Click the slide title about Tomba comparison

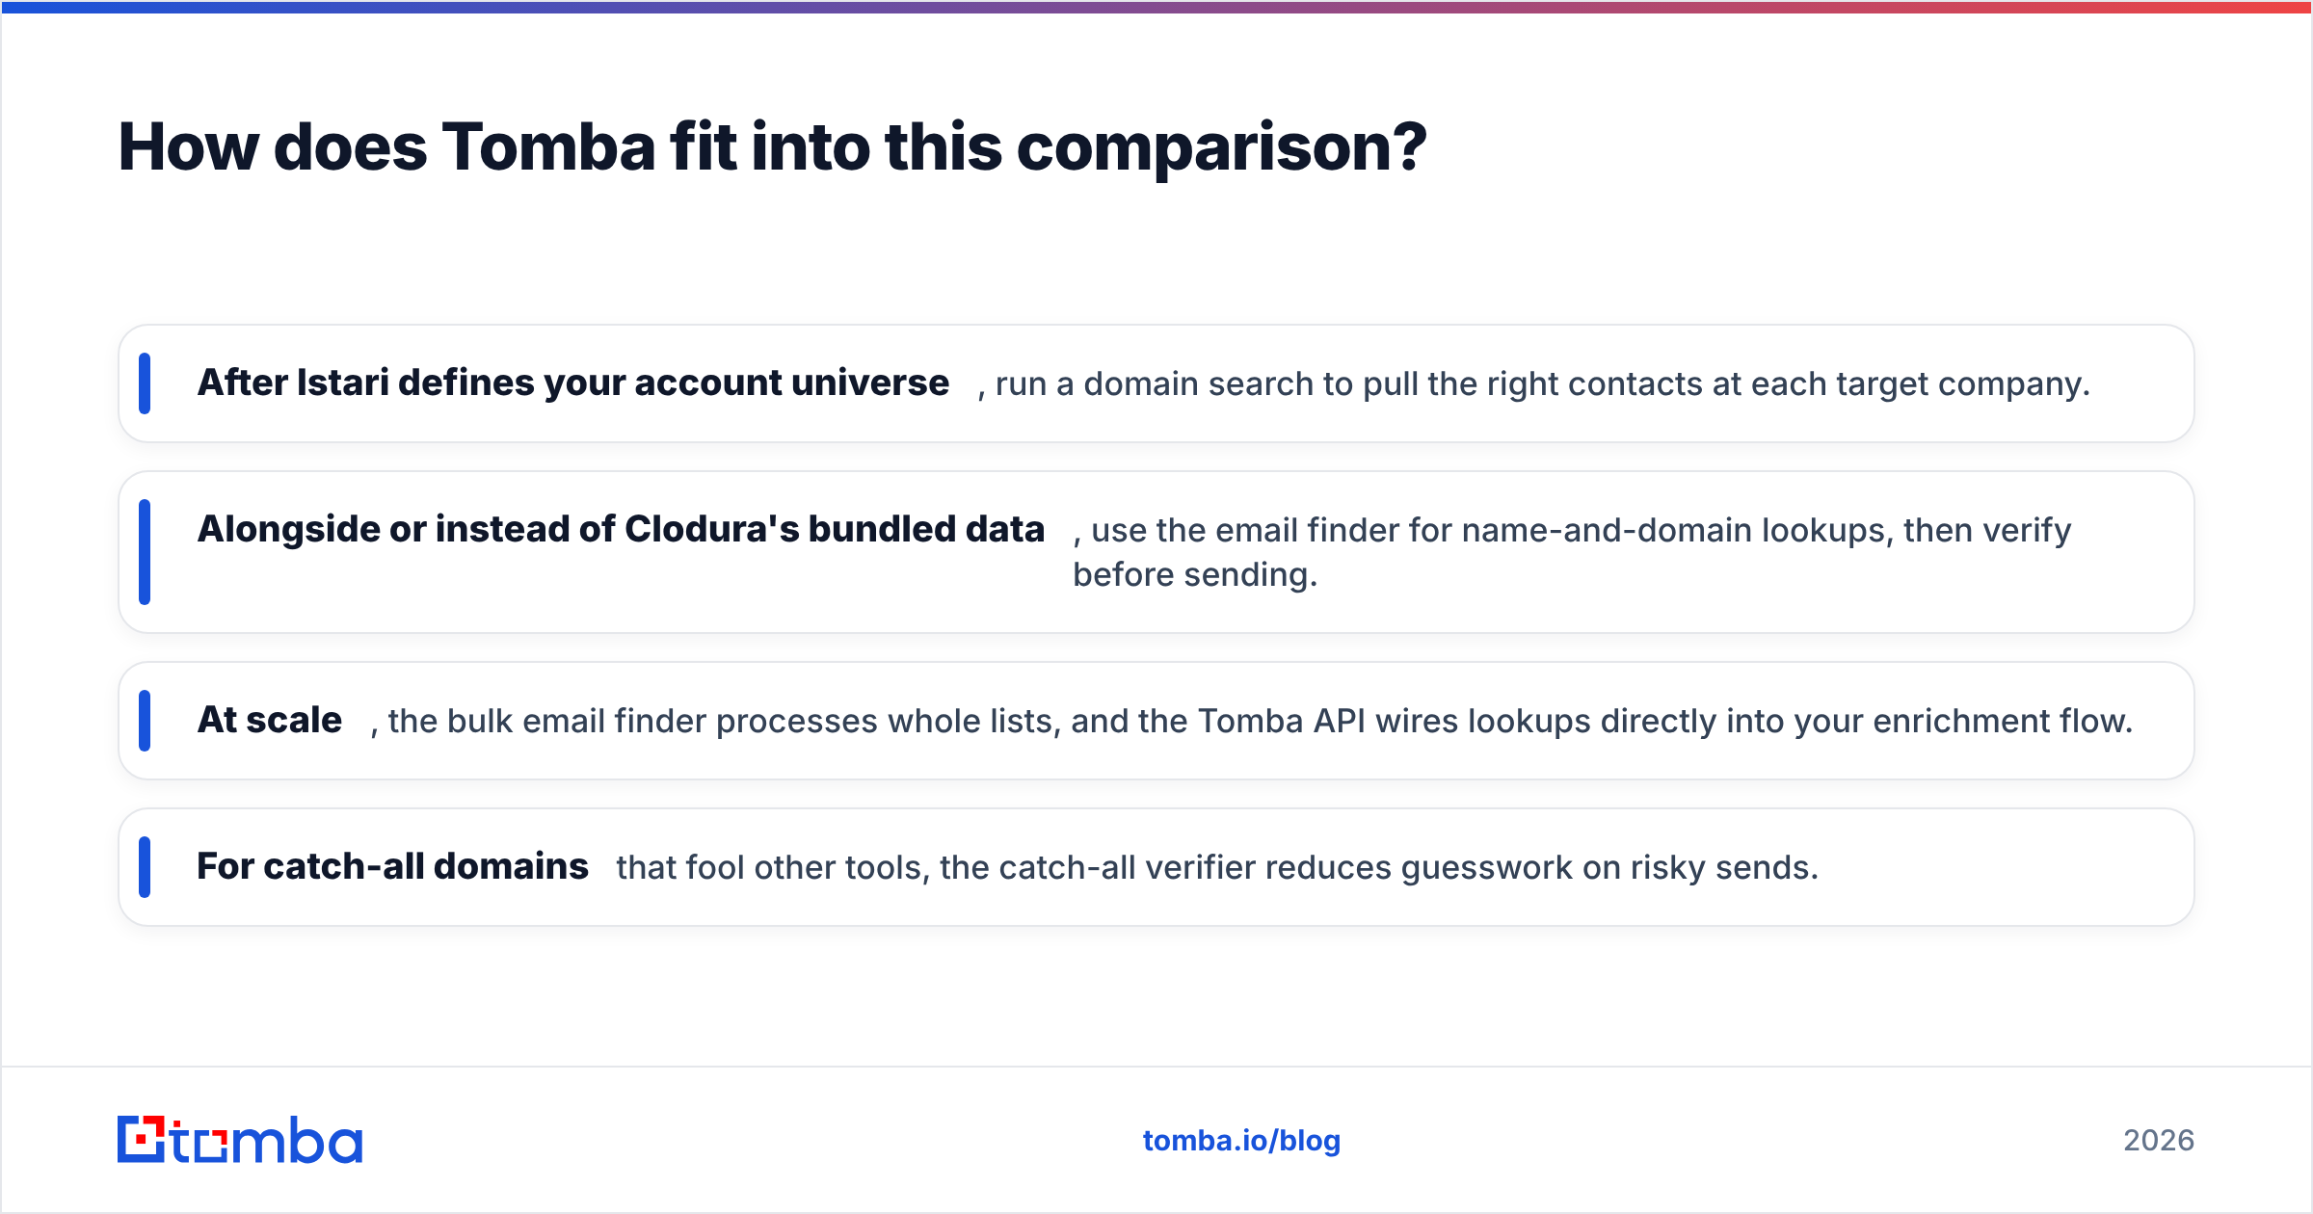(772, 147)
